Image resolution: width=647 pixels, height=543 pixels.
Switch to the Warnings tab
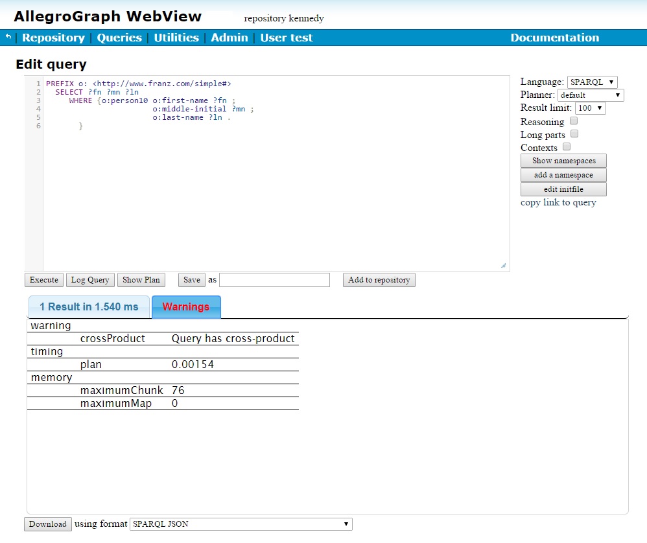click(186, 307)
